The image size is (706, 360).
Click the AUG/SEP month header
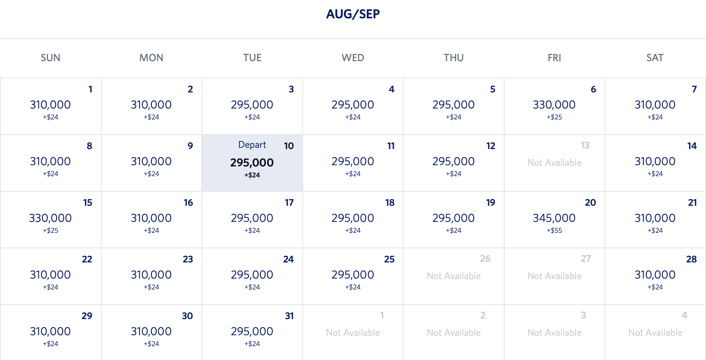tap(353, 14)
